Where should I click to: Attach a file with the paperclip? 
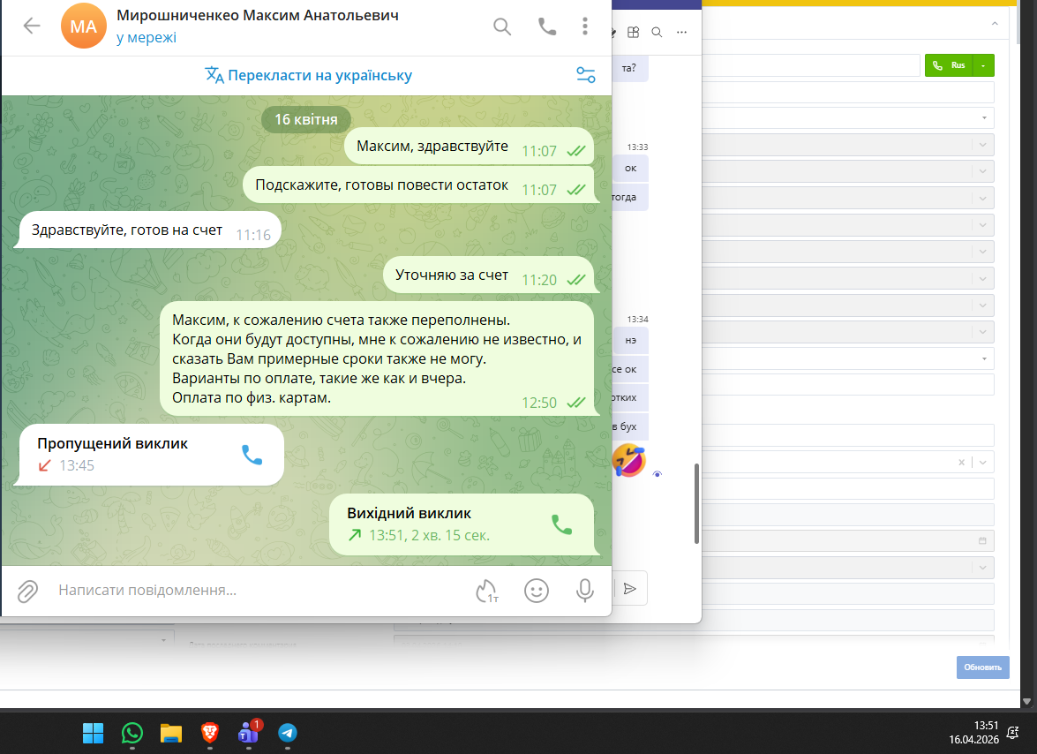[x=27, y=591]
